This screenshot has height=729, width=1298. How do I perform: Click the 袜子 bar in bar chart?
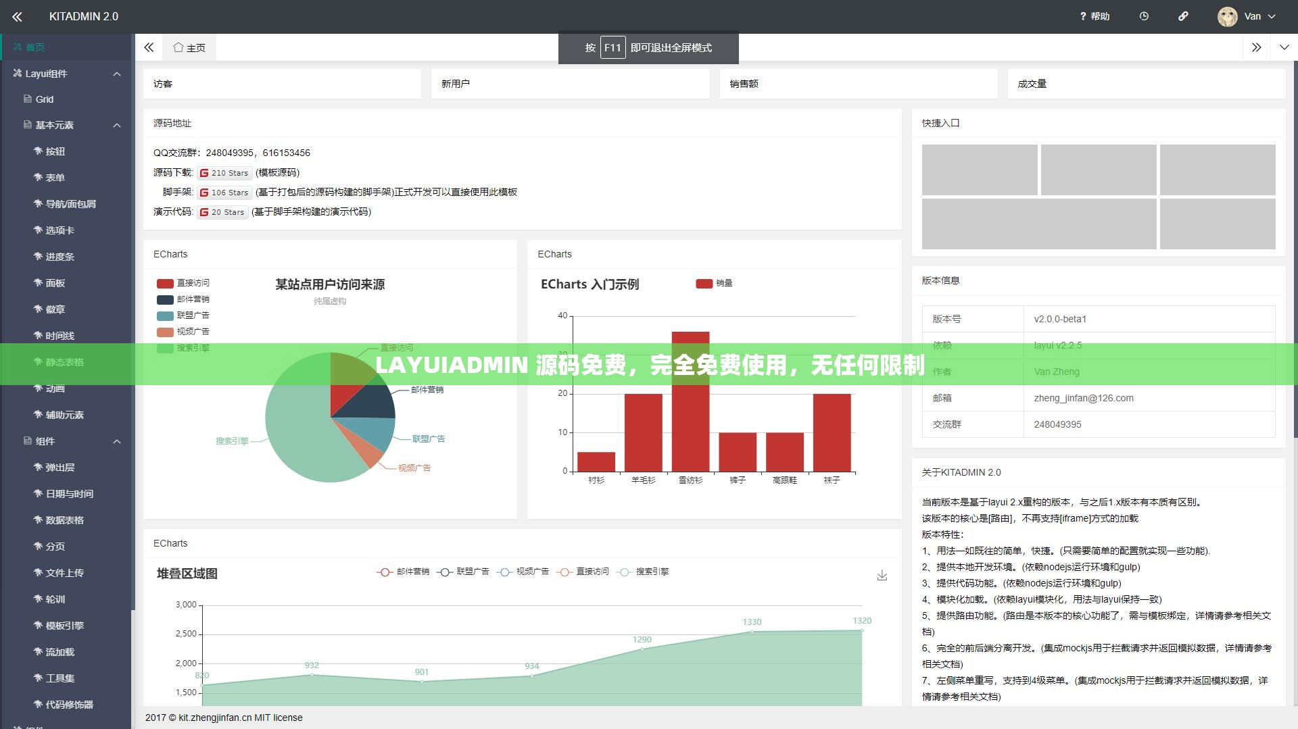[832, 432]
